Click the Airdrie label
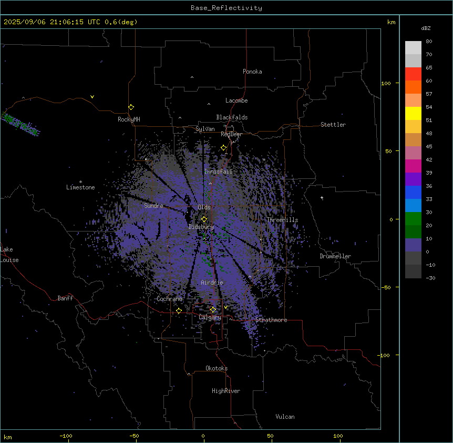Viewport: 453px width, 443px height. click(212, 283)
